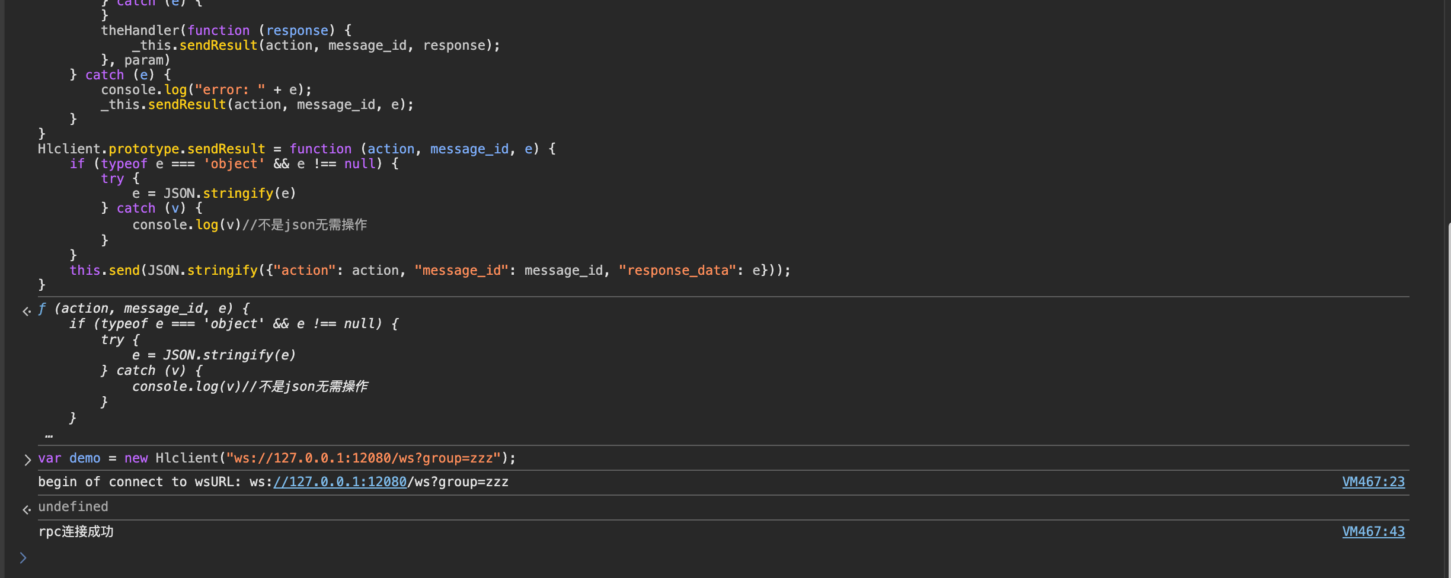Click the blue console prompt chevron

click(23, 558)
